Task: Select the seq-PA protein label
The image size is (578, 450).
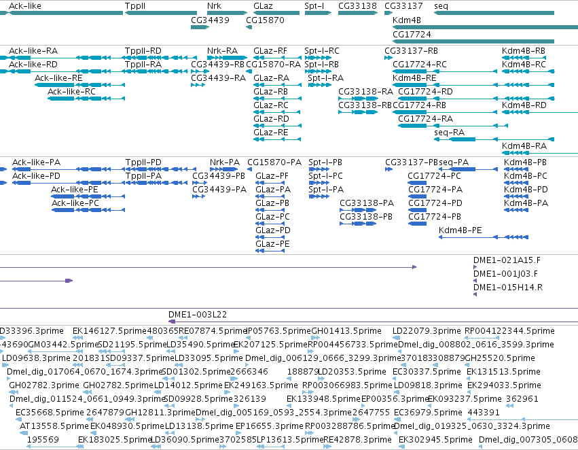Action: [454, 162]
